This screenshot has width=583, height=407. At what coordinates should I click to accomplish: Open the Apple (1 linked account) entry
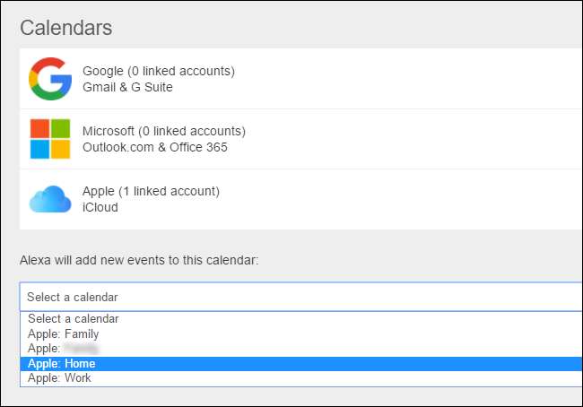click(x=151, y=191)
